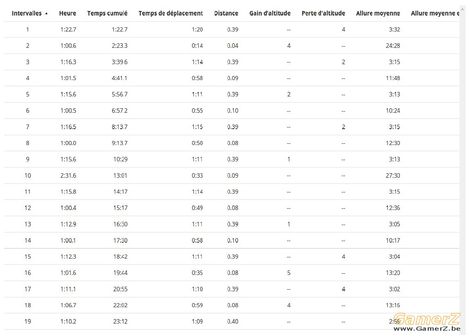Click the 0.40 distance in row 19
469x335 pixels.
233,322
